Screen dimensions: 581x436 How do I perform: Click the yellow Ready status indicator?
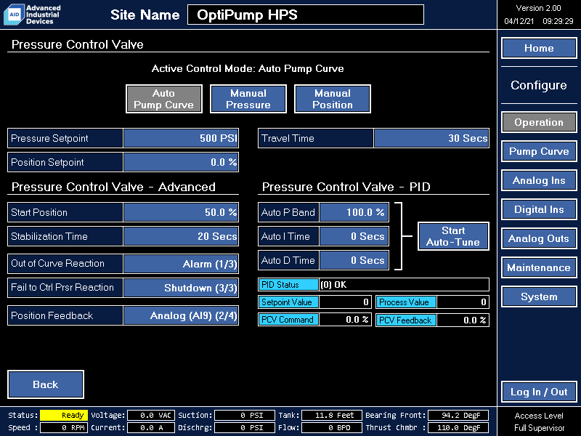[64, 415]
